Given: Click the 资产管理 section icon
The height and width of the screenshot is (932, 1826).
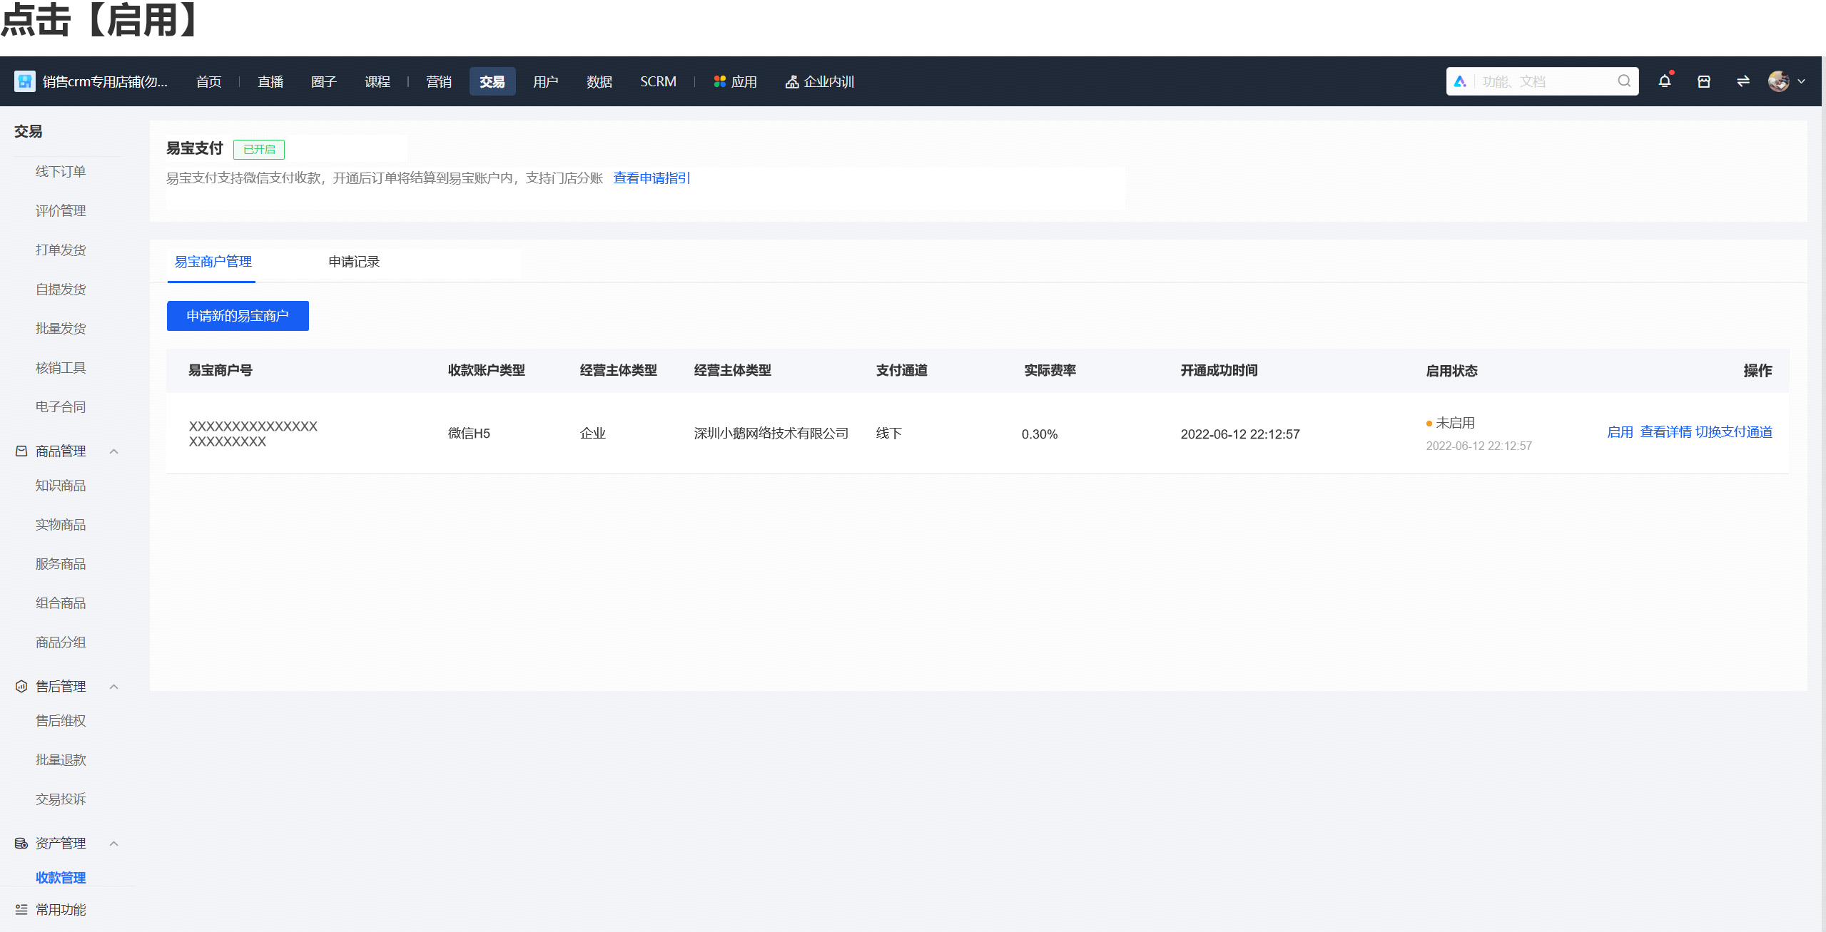Looking at the screenshot, I should coord(21,843).
